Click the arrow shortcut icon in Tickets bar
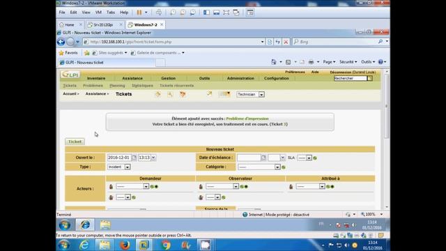This screenshot has width=446, height=251. coord(209,94)
